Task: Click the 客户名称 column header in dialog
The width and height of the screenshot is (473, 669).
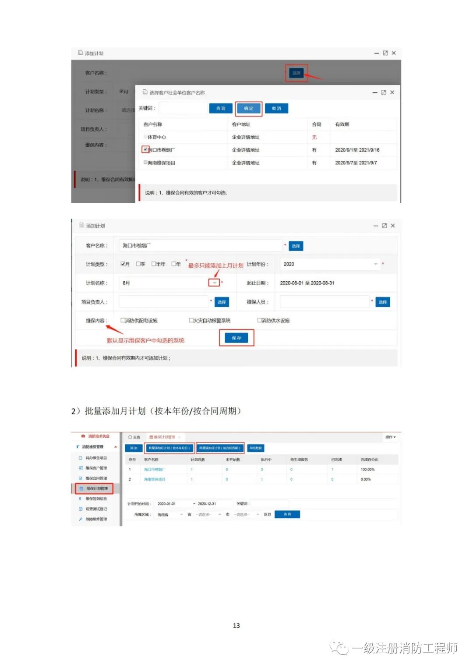Action: (x=153, y=124)
